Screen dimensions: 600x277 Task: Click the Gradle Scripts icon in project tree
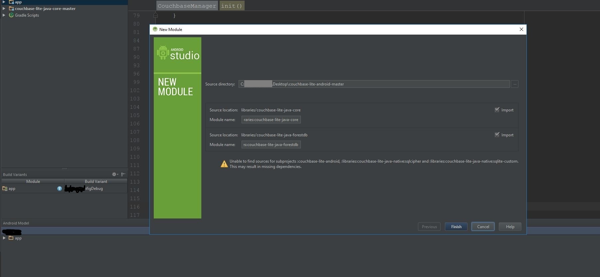tap(11, 15)
